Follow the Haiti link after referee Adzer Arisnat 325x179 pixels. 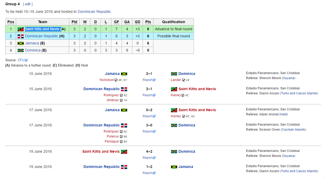pos(283,114)
